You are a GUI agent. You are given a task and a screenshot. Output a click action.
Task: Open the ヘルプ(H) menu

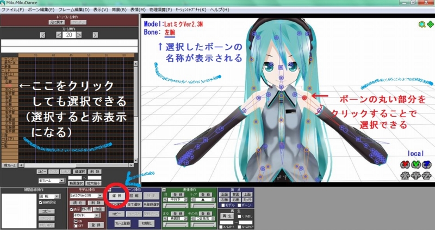pos(220,10)
